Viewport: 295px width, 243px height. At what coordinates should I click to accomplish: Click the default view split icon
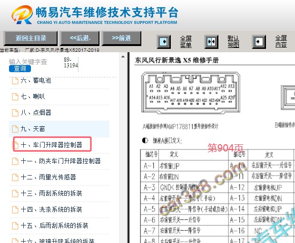211,42
